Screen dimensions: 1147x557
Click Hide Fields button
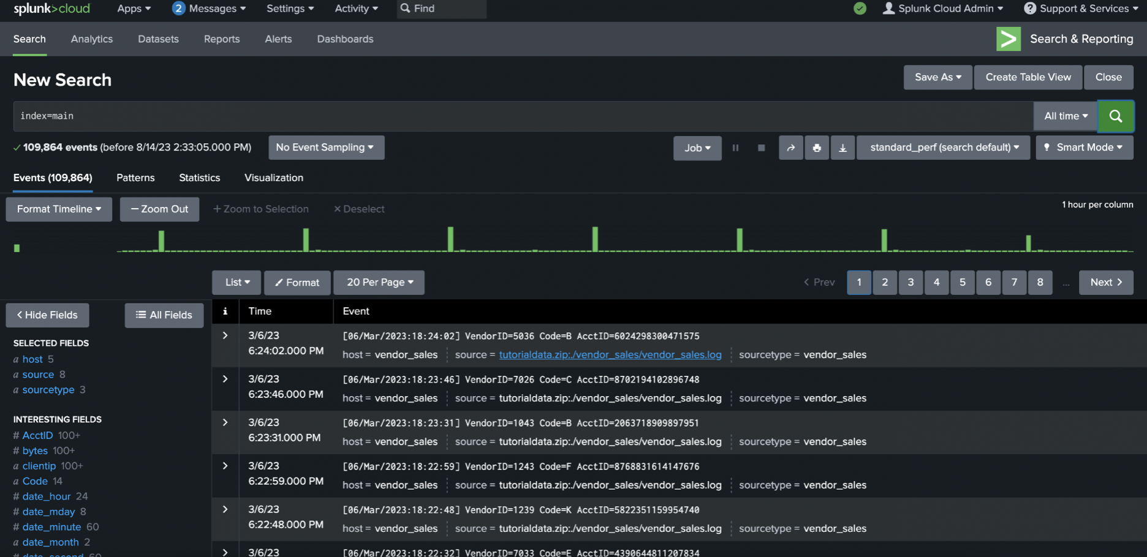(x=48, y=315)
